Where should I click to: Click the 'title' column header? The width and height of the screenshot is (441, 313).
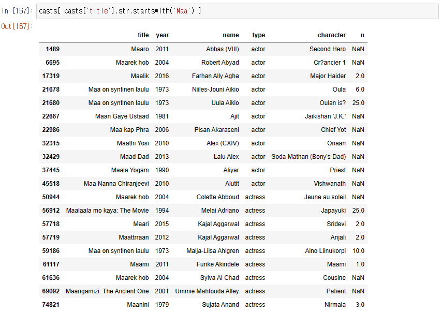pyautogui.click(x=143, y=35)
